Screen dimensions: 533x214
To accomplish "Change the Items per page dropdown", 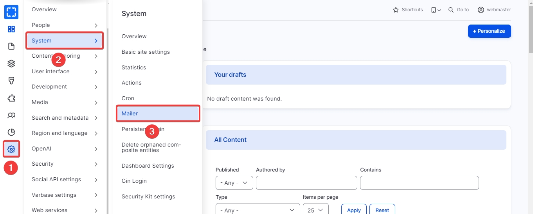I will 315,210.
